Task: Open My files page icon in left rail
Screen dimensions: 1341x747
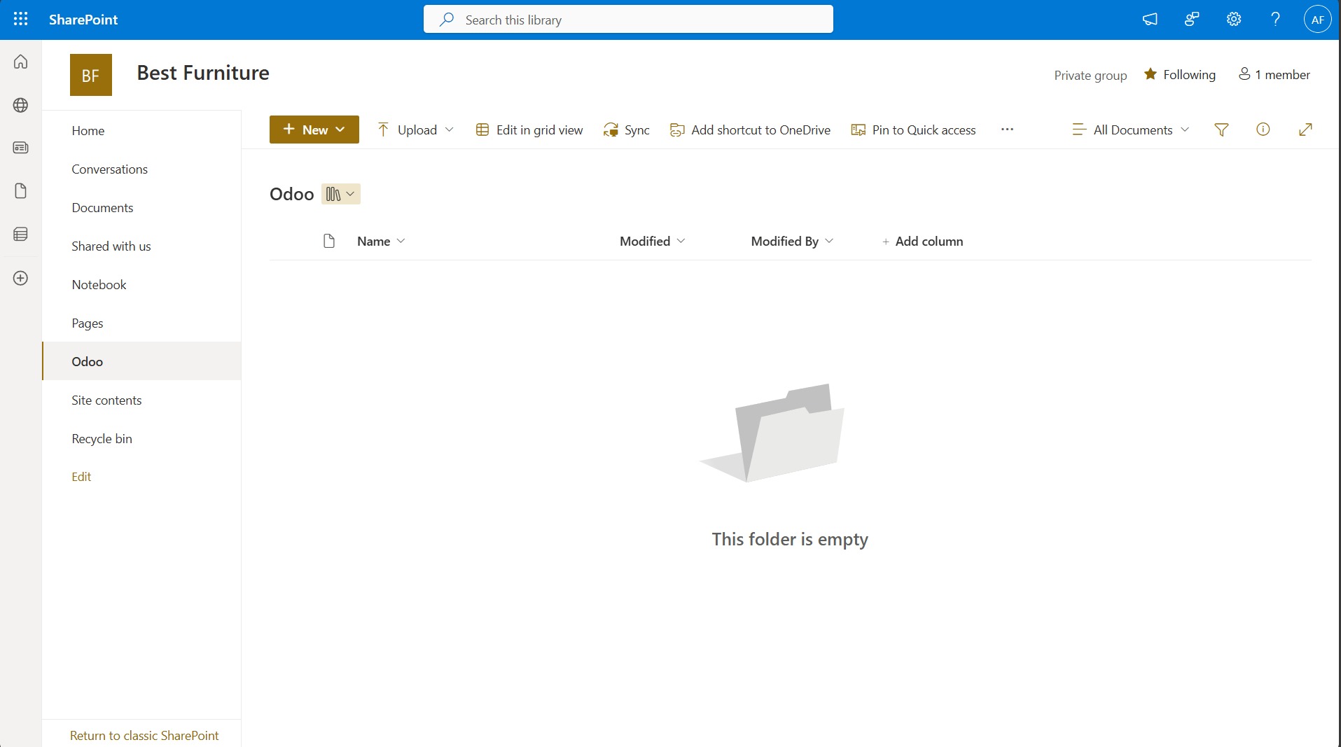Action: [21, 191]
